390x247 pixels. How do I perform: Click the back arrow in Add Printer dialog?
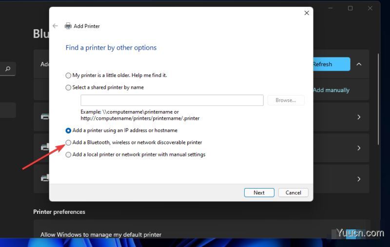(55, 26)
